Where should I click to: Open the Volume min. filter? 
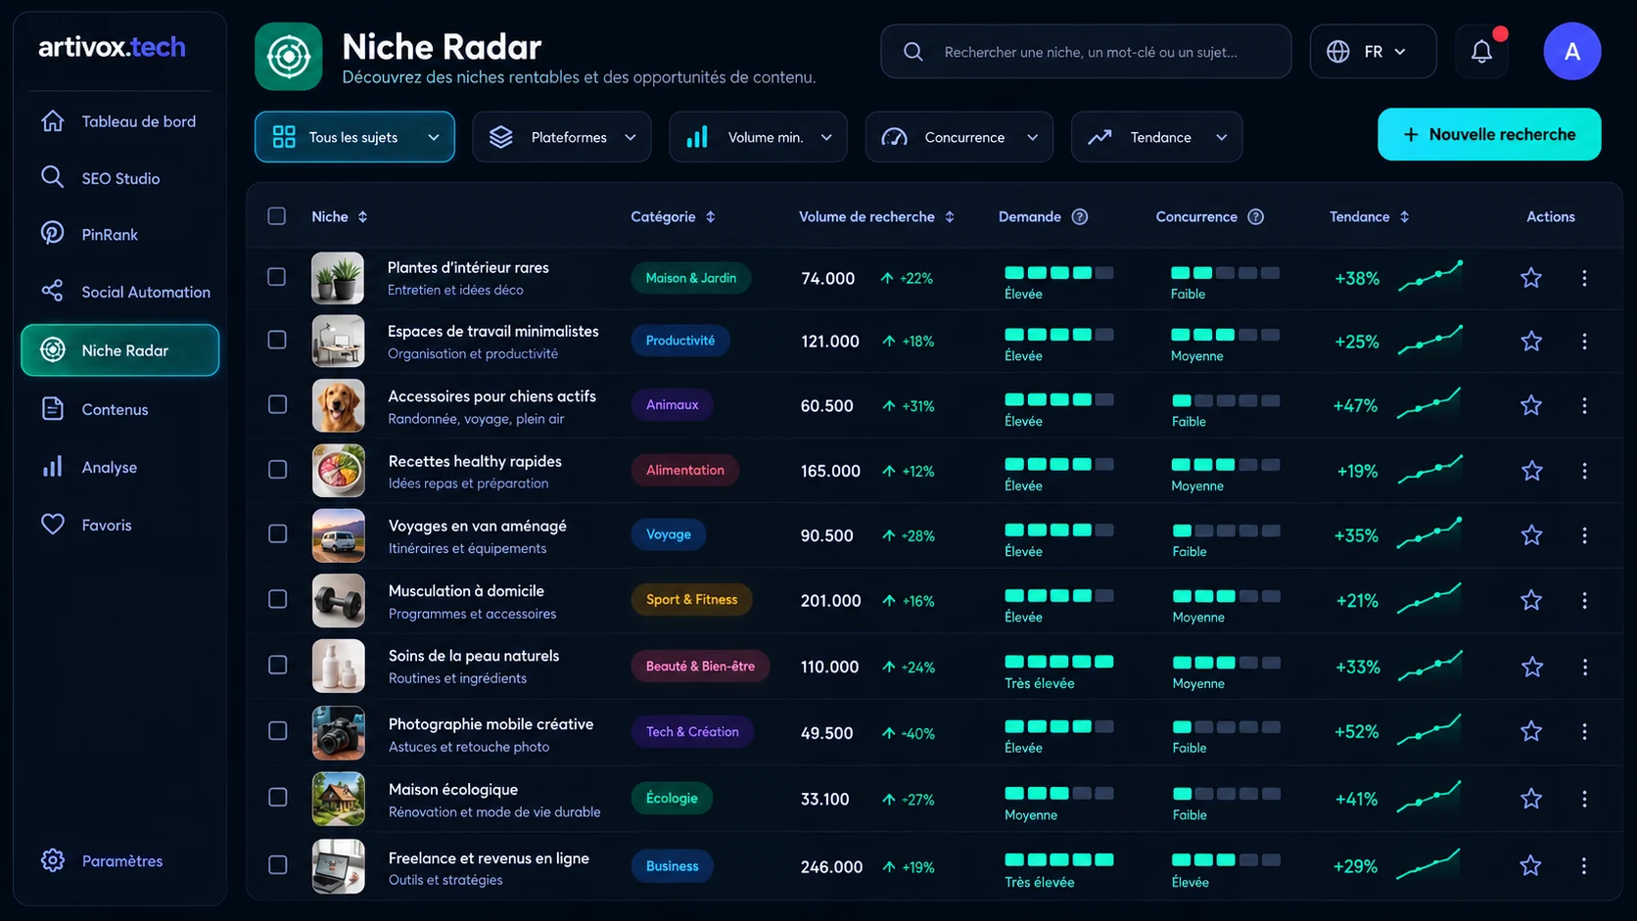point(758,137)
